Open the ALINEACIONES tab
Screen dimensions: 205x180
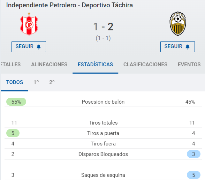point(49,65)
